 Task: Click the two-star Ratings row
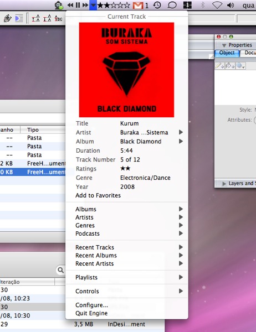[x=127, y=169]
